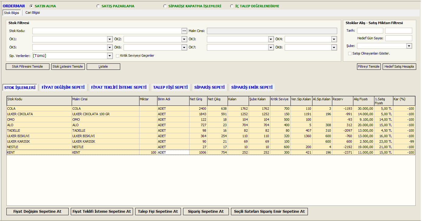This screenshot has height=221, width=422.
Task: Click Hedef Satış Hesapla button
Action: (x=399, y=66)
